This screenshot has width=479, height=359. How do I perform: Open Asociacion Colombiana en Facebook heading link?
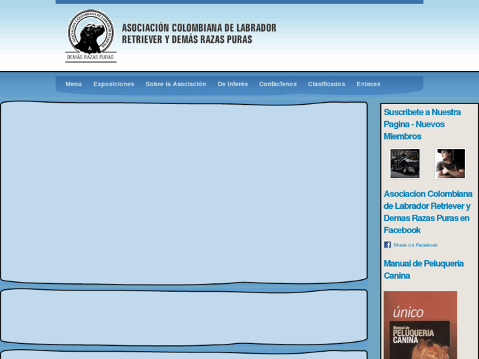pyautogui.click(x=428, y=211)
